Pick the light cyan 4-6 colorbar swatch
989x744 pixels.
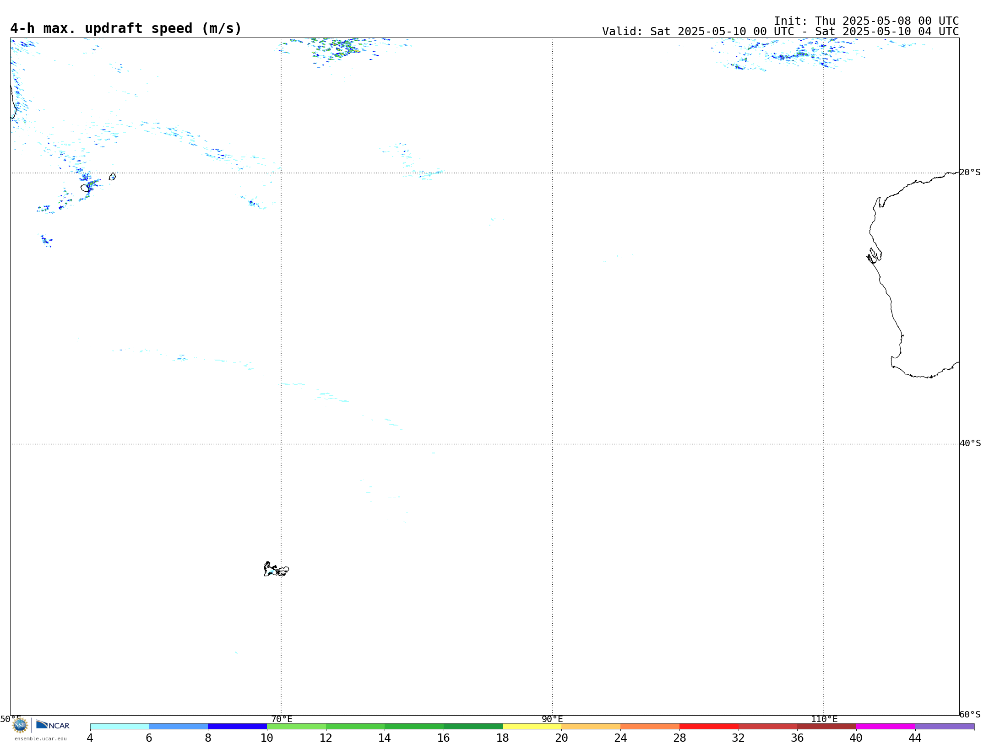click(x=120, y=727)
